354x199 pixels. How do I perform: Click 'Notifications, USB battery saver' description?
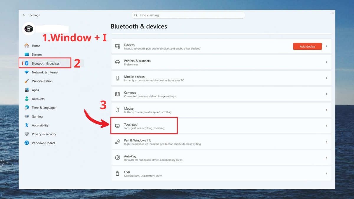click(x=143, y=176)
